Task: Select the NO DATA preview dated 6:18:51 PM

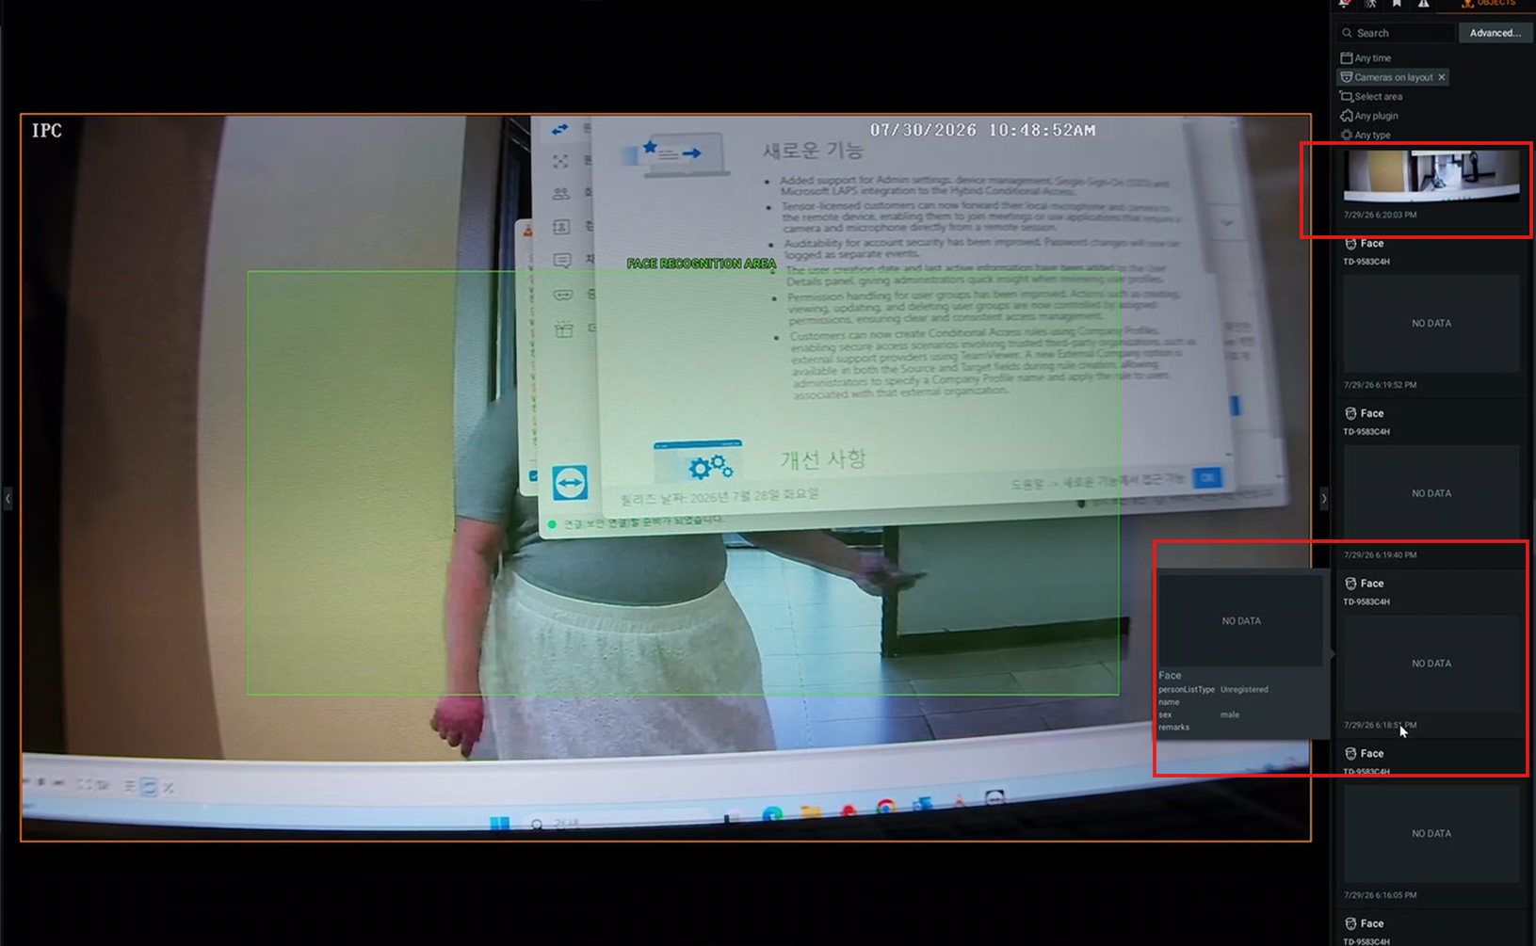Action: point(1431,665)
